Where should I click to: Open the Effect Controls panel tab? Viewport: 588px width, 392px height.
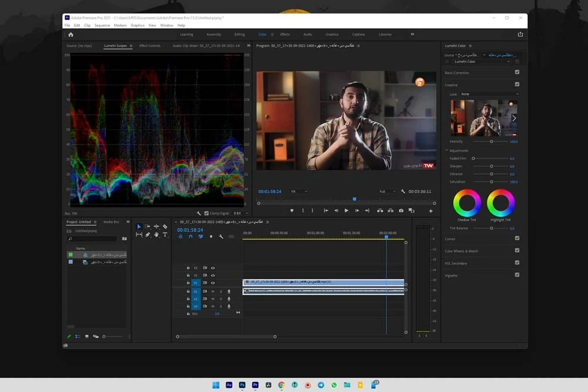point(149,46)
